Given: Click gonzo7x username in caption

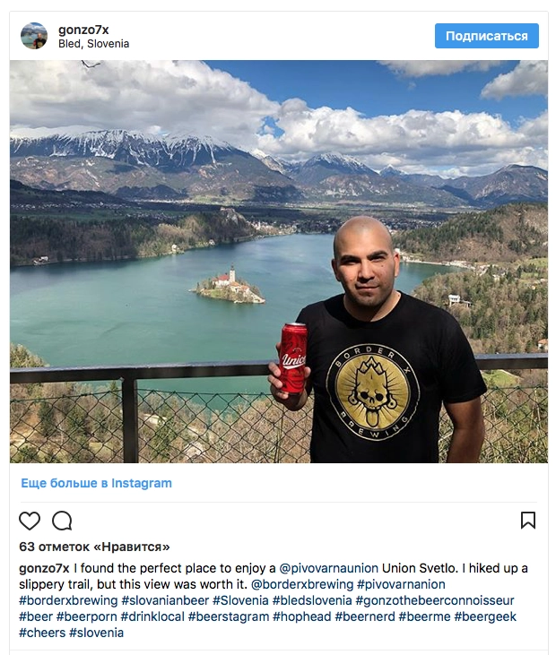Looking at the screenshot, I should (x=44, y=568).
